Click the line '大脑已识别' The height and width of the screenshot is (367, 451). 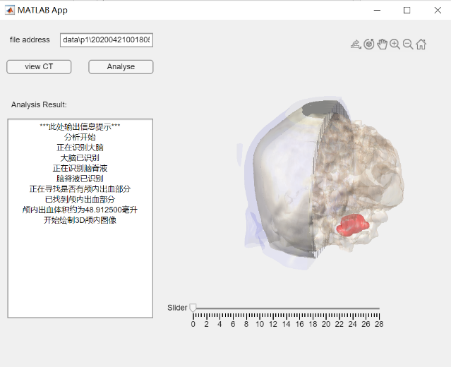click(x=80, y=158)
